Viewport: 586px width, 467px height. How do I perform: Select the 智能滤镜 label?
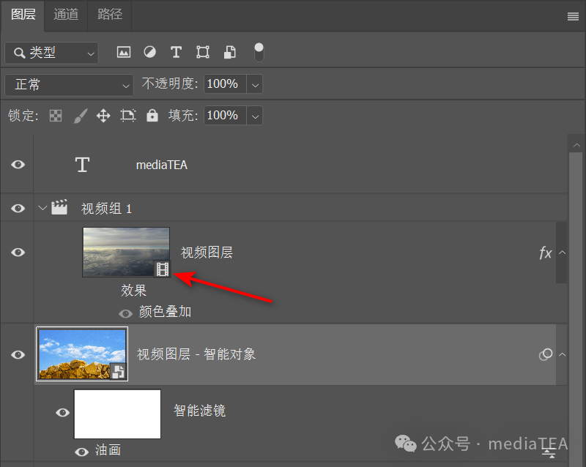click(x=199, y=411)
